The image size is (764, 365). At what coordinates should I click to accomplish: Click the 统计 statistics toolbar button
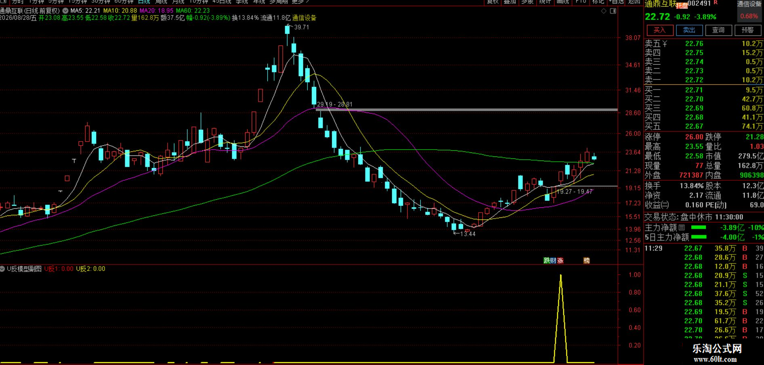click(x=545, y=2)
